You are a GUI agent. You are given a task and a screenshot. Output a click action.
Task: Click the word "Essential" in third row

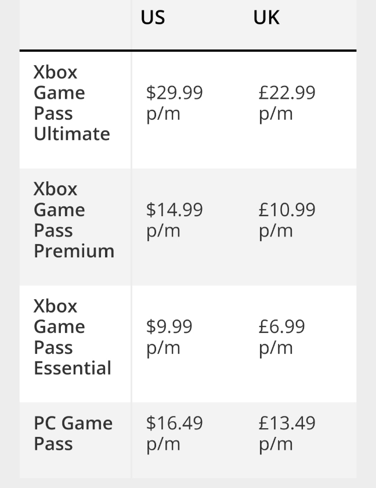[x=73, y=368]
